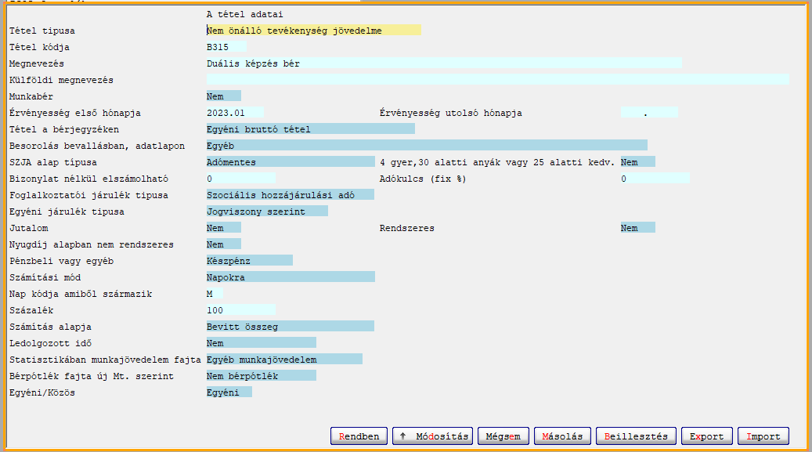This screenshot has height=452, width=812.
Task: Click the Import button
Action: [x=763, y=436]
